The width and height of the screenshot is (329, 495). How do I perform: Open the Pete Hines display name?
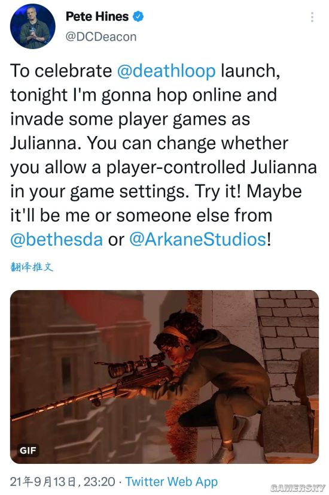(x=97, y=16)
